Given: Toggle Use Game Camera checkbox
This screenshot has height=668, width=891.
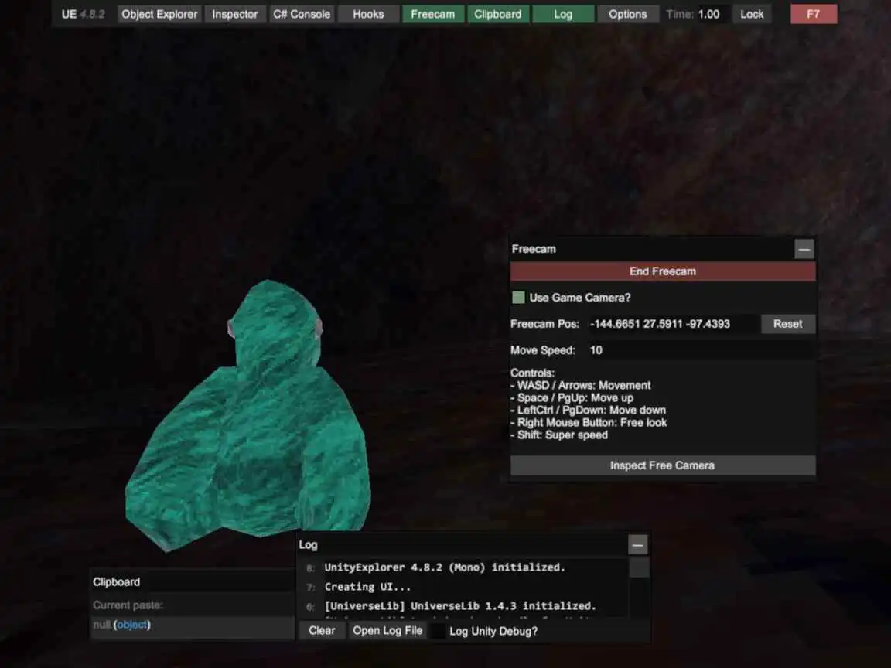Looking at the screenshot, I should (518, 297).
